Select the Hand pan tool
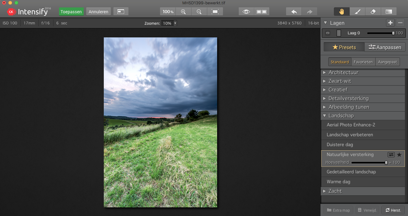The width and height of the screenshot is (408, 216). click(342, 12)
